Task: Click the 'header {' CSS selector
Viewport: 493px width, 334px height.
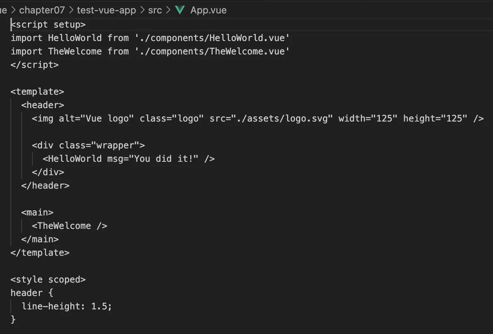Action: [32, 293]
